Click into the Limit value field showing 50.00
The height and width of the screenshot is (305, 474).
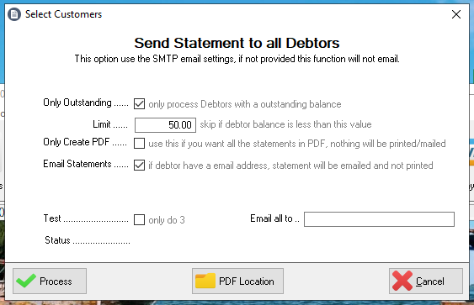(x=165, y=125)
